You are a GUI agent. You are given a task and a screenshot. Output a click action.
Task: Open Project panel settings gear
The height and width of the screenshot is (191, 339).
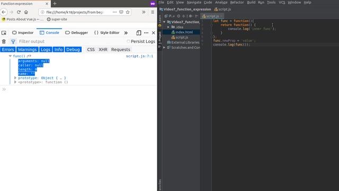tap(191, 16)
